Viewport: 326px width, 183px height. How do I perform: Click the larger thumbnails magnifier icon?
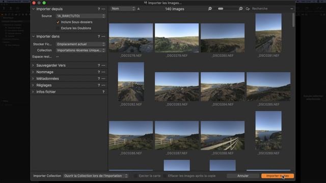click(x=240, y=9)
